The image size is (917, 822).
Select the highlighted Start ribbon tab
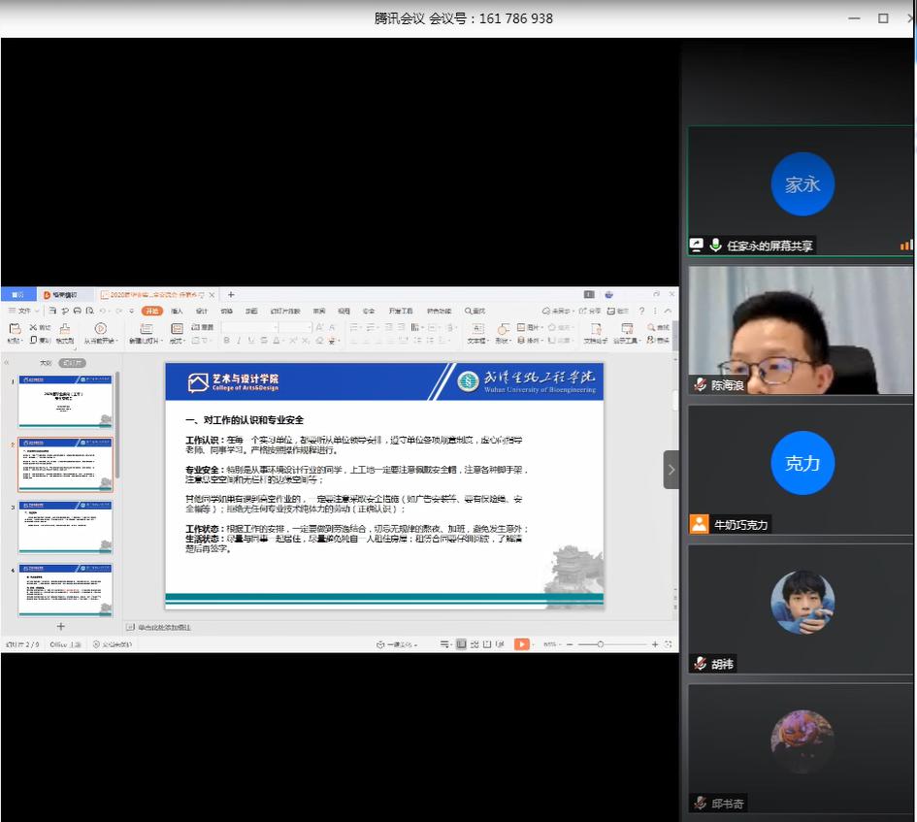point(151,311)
